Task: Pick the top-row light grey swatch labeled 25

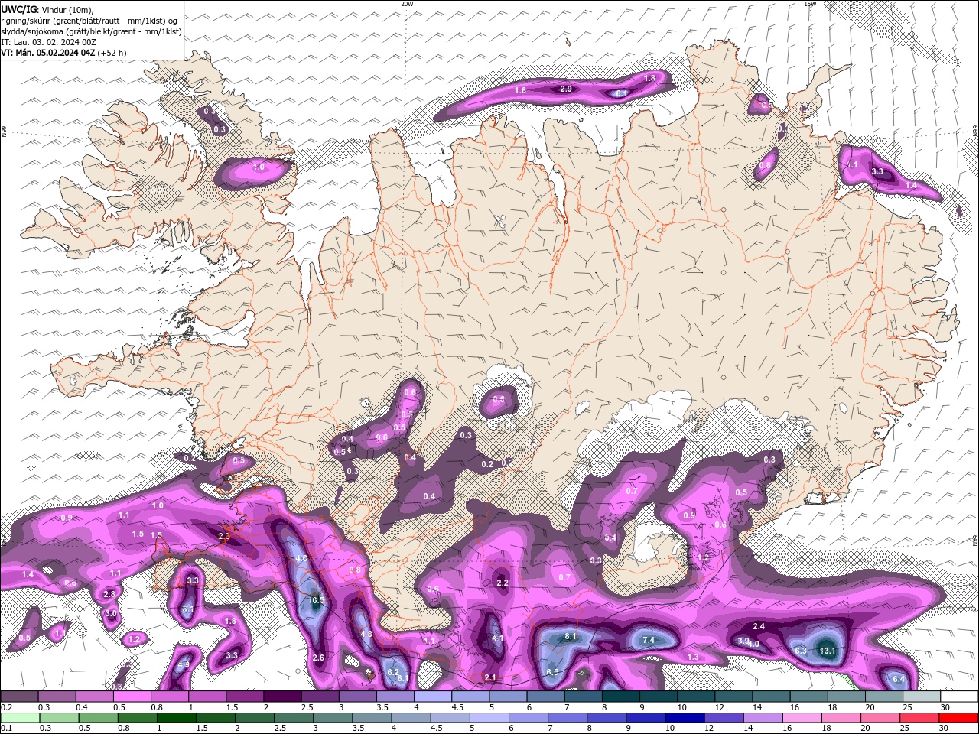Action: (x=922, y=696)
